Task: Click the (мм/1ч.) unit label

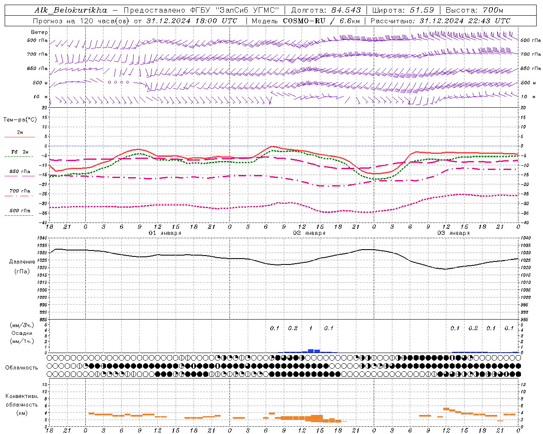Action: click(x=22, y=341)
